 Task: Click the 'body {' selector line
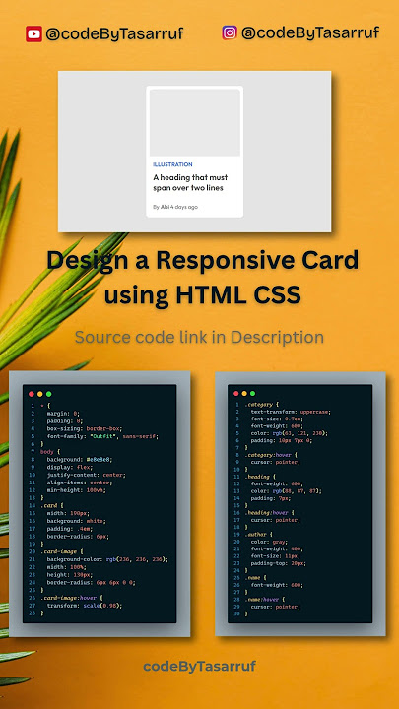50,452
